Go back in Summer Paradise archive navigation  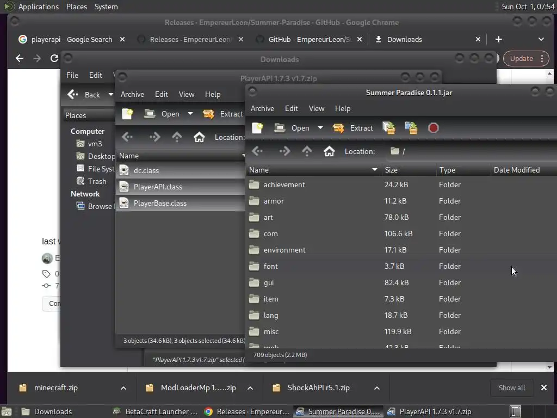257,151
